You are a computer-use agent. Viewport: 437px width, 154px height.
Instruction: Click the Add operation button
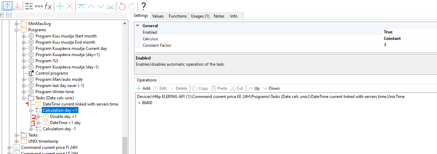(x=143, y=88)
